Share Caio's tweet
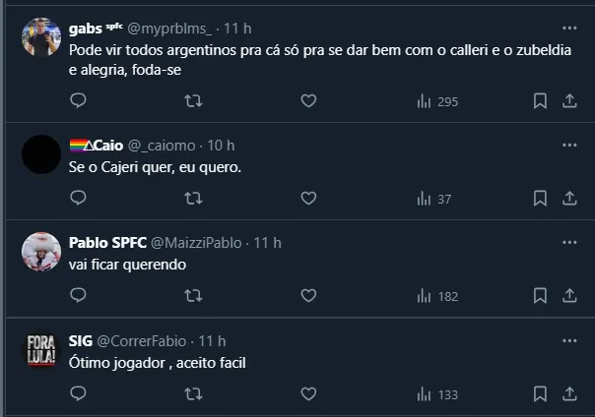Screen dimensions: 595x417 (x=569, y=199)
